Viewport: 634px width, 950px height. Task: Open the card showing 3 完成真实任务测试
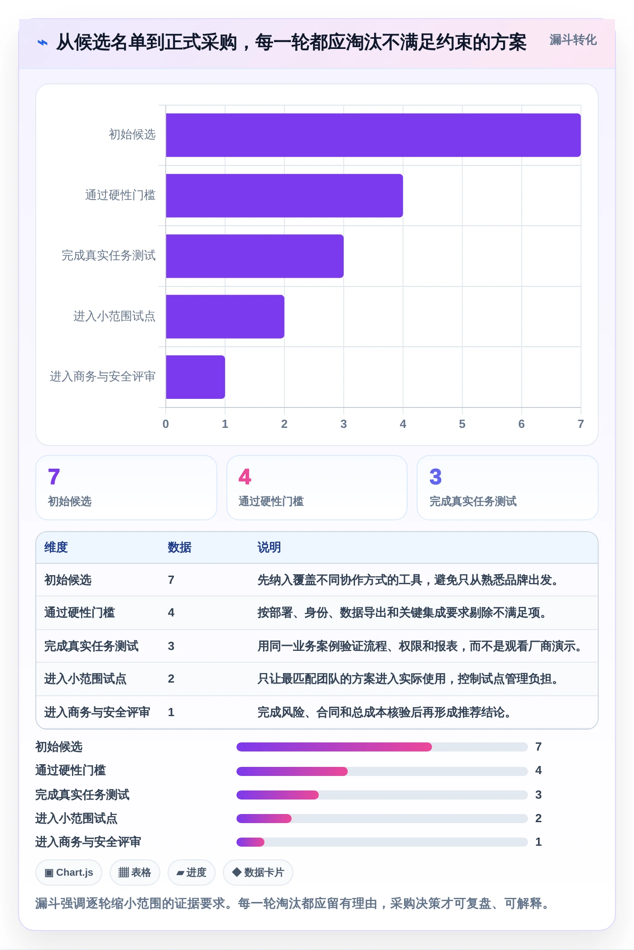click(508, 488)
